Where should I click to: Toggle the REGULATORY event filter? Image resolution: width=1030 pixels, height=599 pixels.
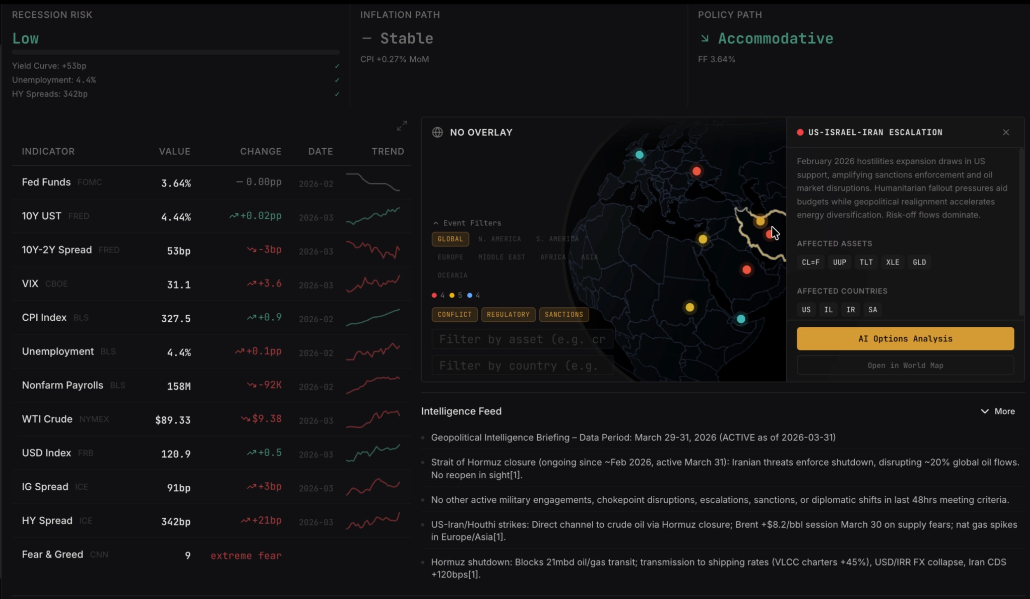pos(508,314)
